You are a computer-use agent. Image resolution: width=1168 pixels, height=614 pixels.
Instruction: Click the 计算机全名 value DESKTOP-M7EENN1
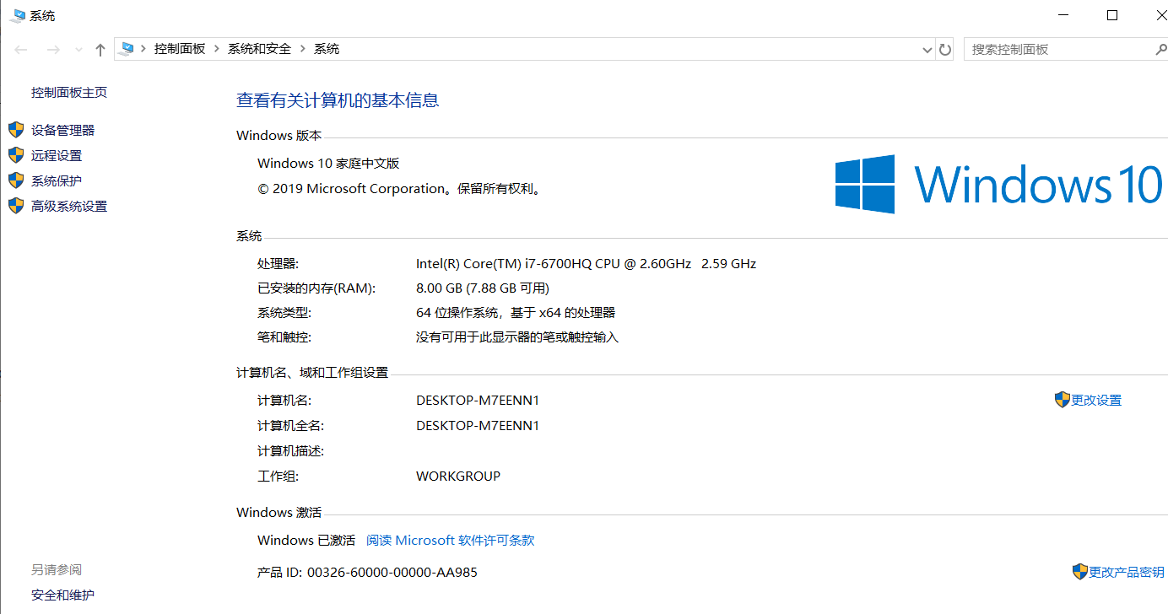pos(478,426)
